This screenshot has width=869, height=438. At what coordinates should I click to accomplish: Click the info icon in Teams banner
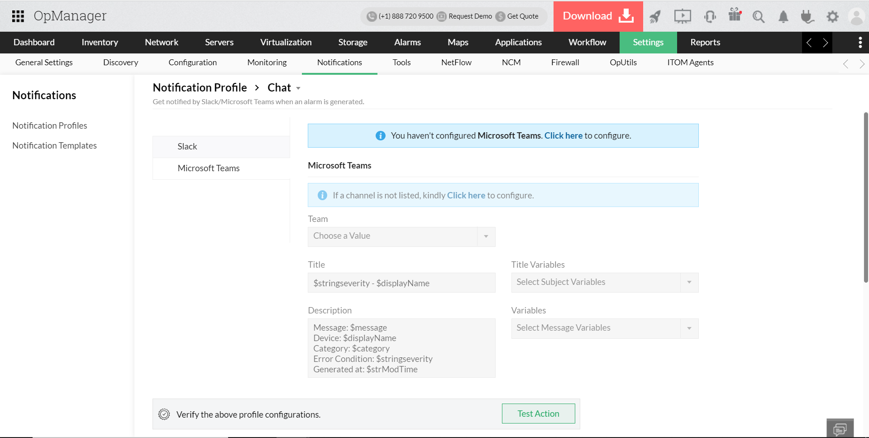tap(381, 136)
